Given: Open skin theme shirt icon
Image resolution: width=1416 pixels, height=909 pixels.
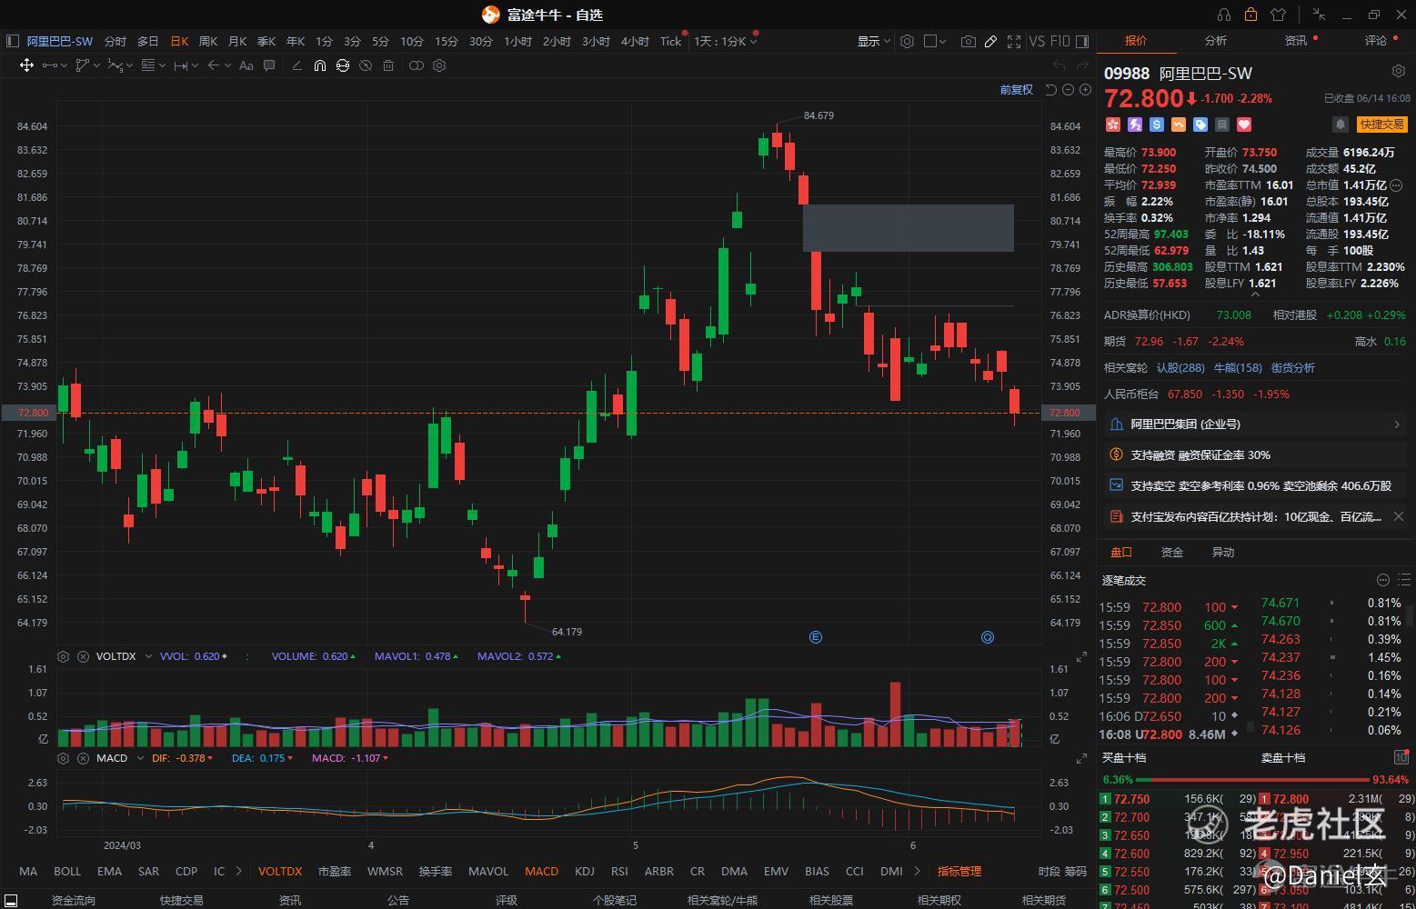Looking at the screenshot, I should [1278, 15].
